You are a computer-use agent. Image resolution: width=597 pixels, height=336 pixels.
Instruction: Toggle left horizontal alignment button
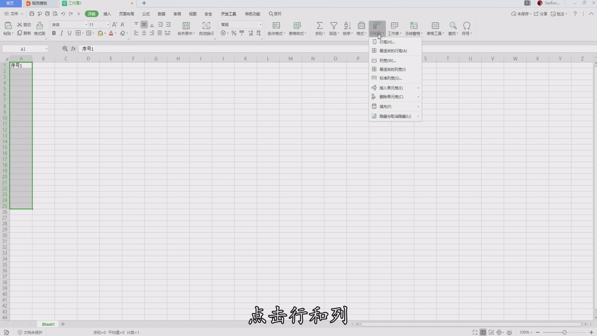click(136, 33)
